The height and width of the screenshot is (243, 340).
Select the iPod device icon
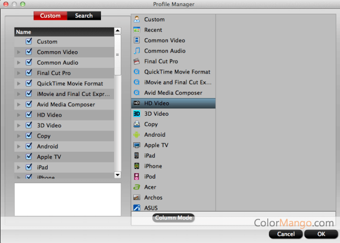pos(137,177)
